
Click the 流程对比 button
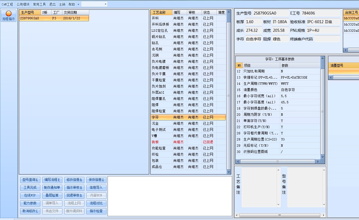coord(96,203)
